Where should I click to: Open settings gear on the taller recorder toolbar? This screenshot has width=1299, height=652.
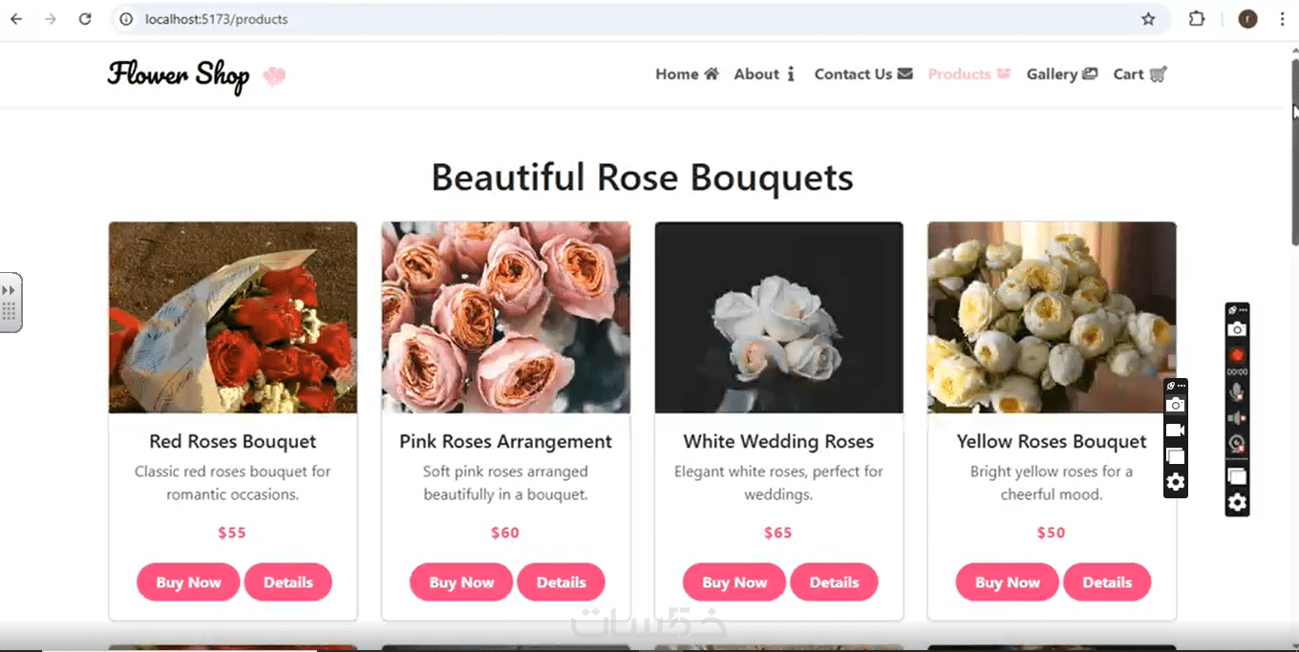1237,503
